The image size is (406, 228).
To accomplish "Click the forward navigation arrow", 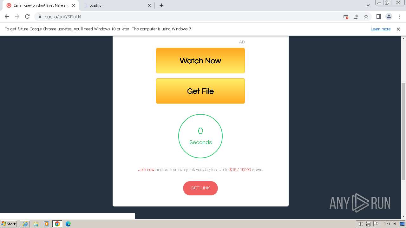I will (17, 16).
